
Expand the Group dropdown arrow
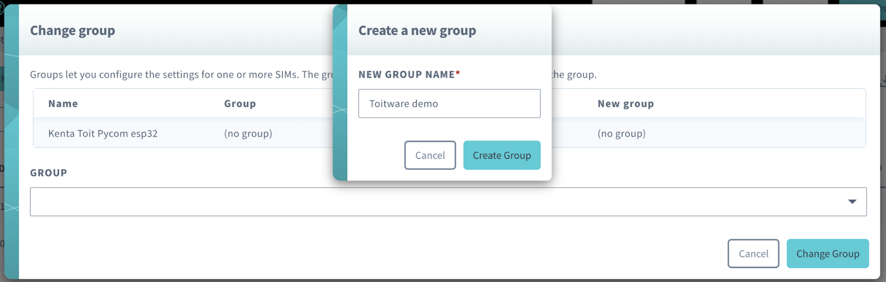point(852,202)
